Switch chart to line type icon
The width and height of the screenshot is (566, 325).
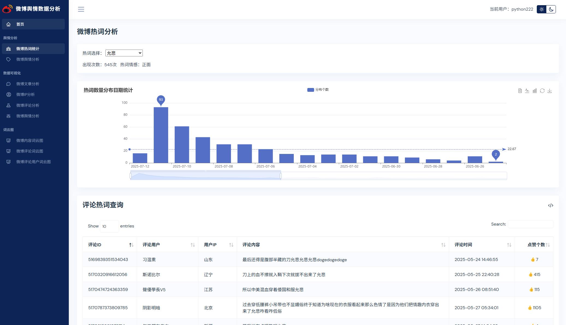coord(527,91)
